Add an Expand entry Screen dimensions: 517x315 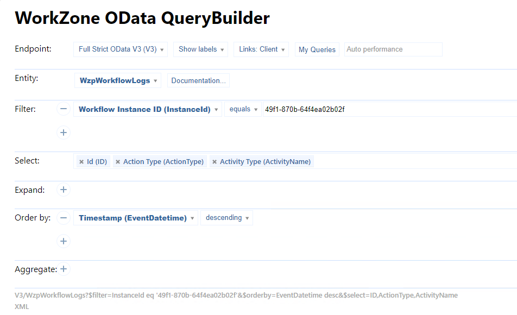64,190
